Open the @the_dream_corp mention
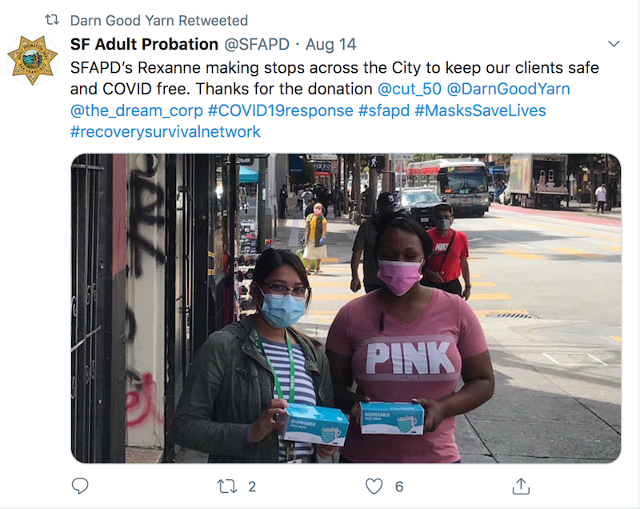This screenshot has width=640, height=509. [136, 110]
